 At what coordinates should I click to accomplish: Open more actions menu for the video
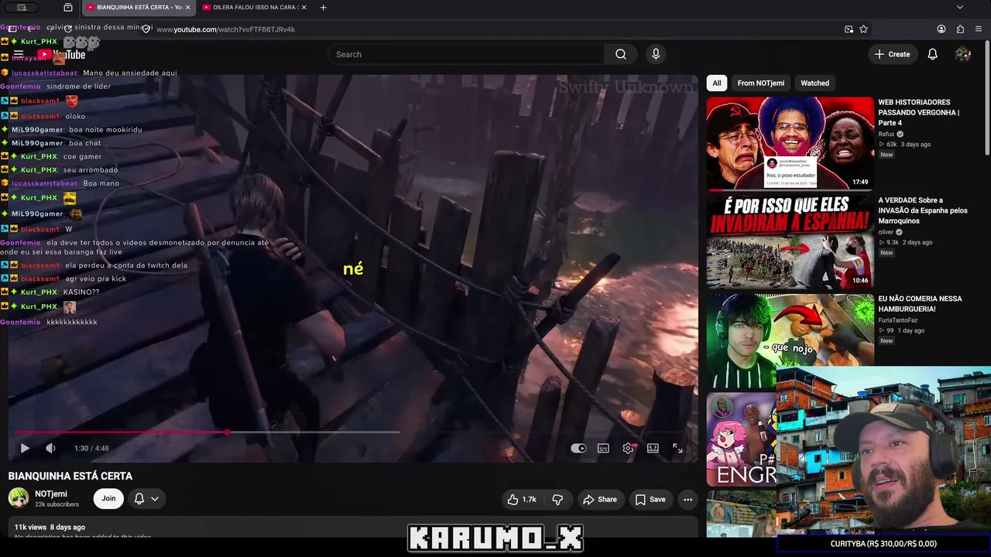coord(688,500)
